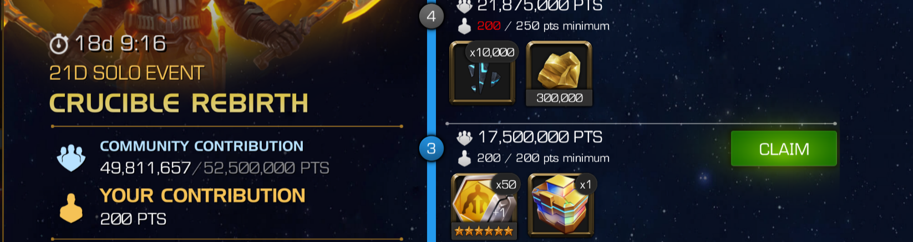The image size is (913, 242).
Task: Select the Crucible Rebirth event title
Action: [179, 103]
